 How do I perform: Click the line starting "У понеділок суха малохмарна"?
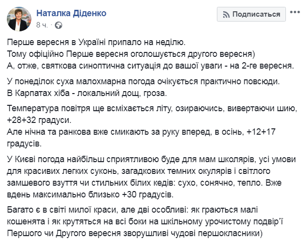136,80
